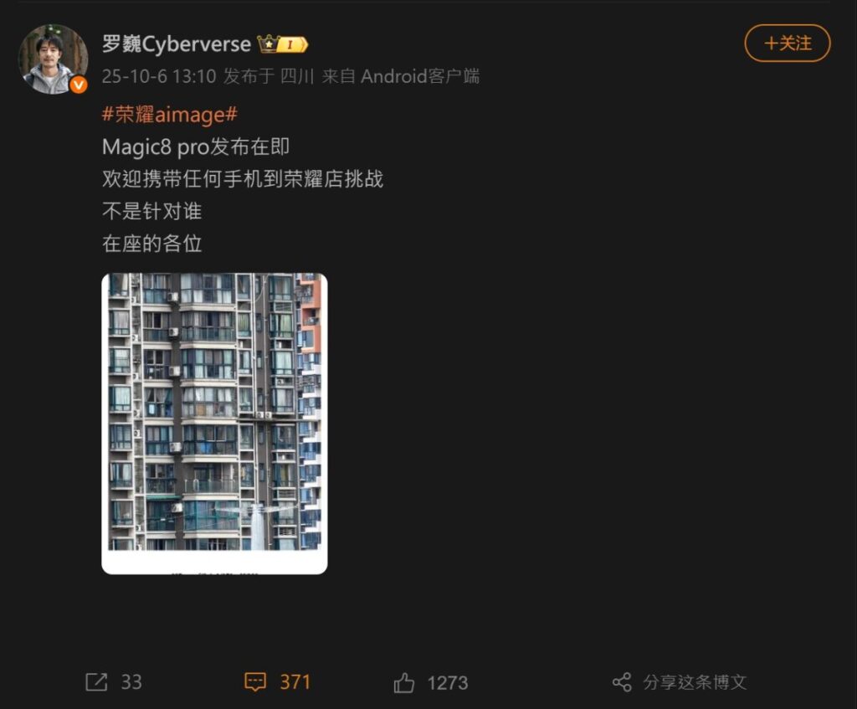Click 分享这条博文 share text

tap(695, 682)
